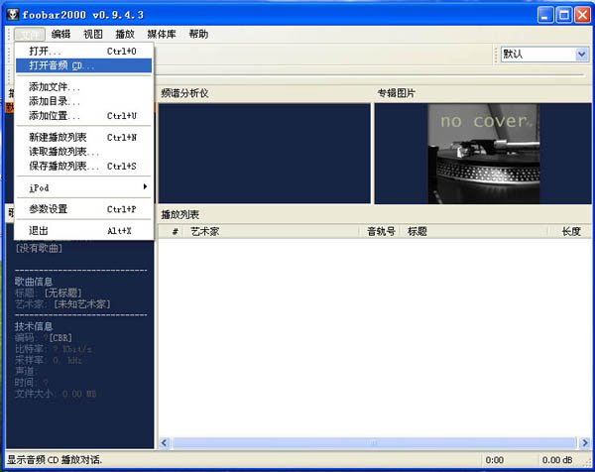Click the no cover album art image

point(484,154)
